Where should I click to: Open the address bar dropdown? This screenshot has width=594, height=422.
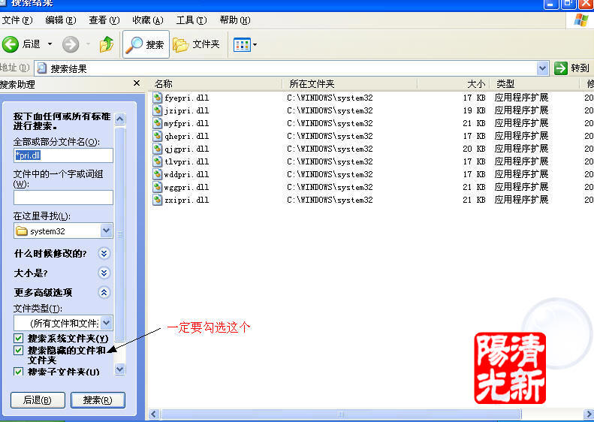click(542, 68)
